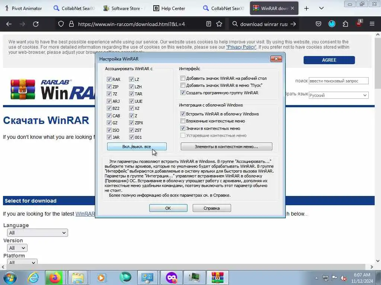Screen dimensions: 381x285
Task: Uncheck the RAR association checkbox
Action: (x=109, y=79)
